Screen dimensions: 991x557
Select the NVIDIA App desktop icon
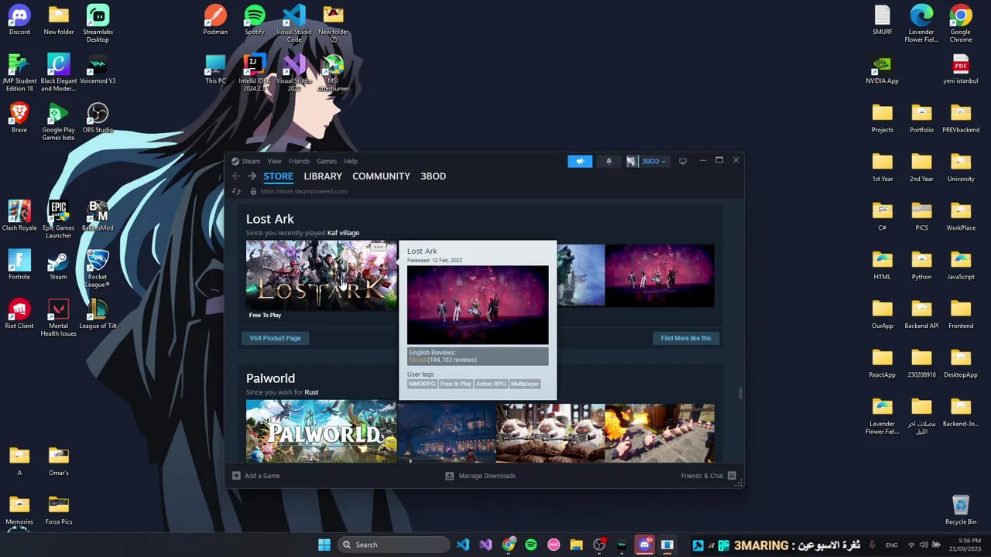[883, 69]
